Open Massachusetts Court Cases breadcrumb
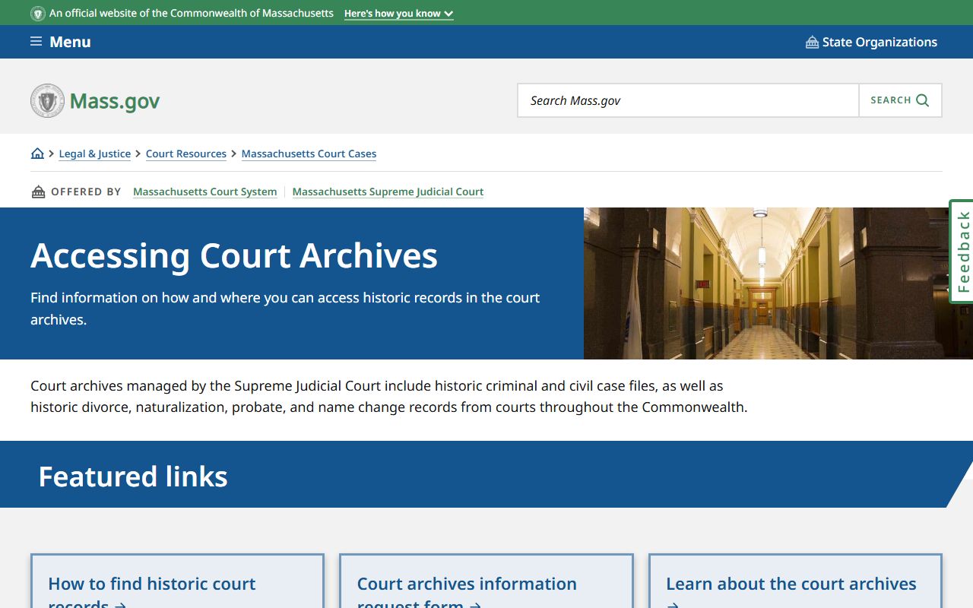The width and height of the screenshot is (973, 608). 309,154
